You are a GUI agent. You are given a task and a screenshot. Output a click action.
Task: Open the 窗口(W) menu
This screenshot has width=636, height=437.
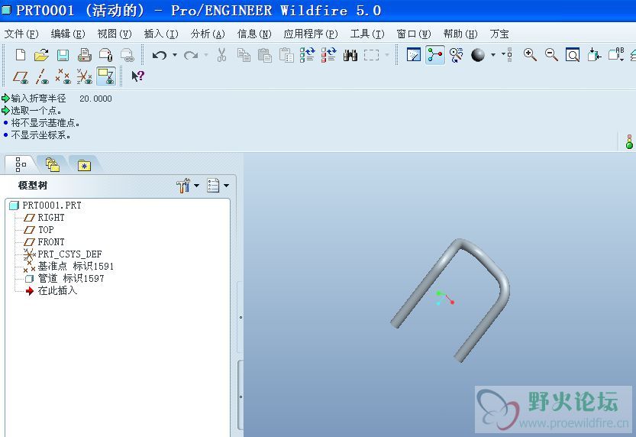click(x=414, y=34)
